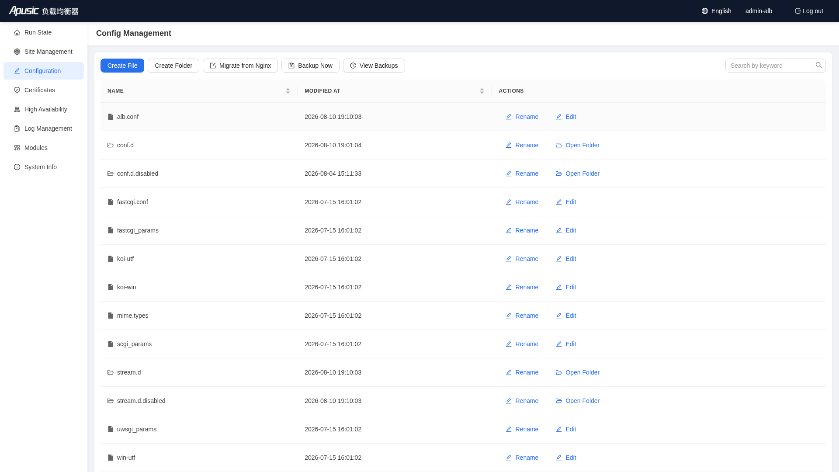Viewport: 839px width, 472px height.
Task: Select the fastcgi_params file name
Action: click(x=138, y=230)
